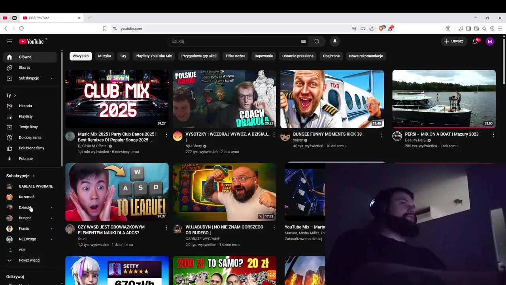Toggle the browser sidebar panel icon
Viewport: 506px width, 285px height.
pyautogui.click(x=468, y=28)
